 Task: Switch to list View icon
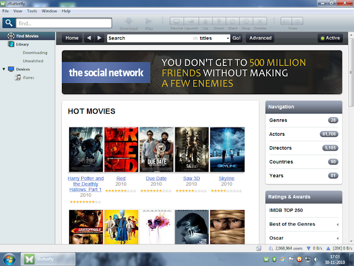click(287, 21)
